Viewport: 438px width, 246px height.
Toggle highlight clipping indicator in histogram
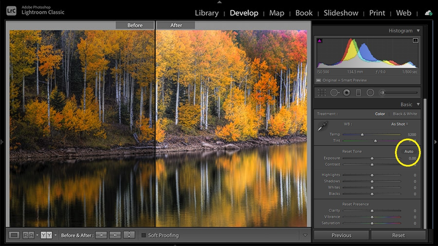[x=415, y=41]
